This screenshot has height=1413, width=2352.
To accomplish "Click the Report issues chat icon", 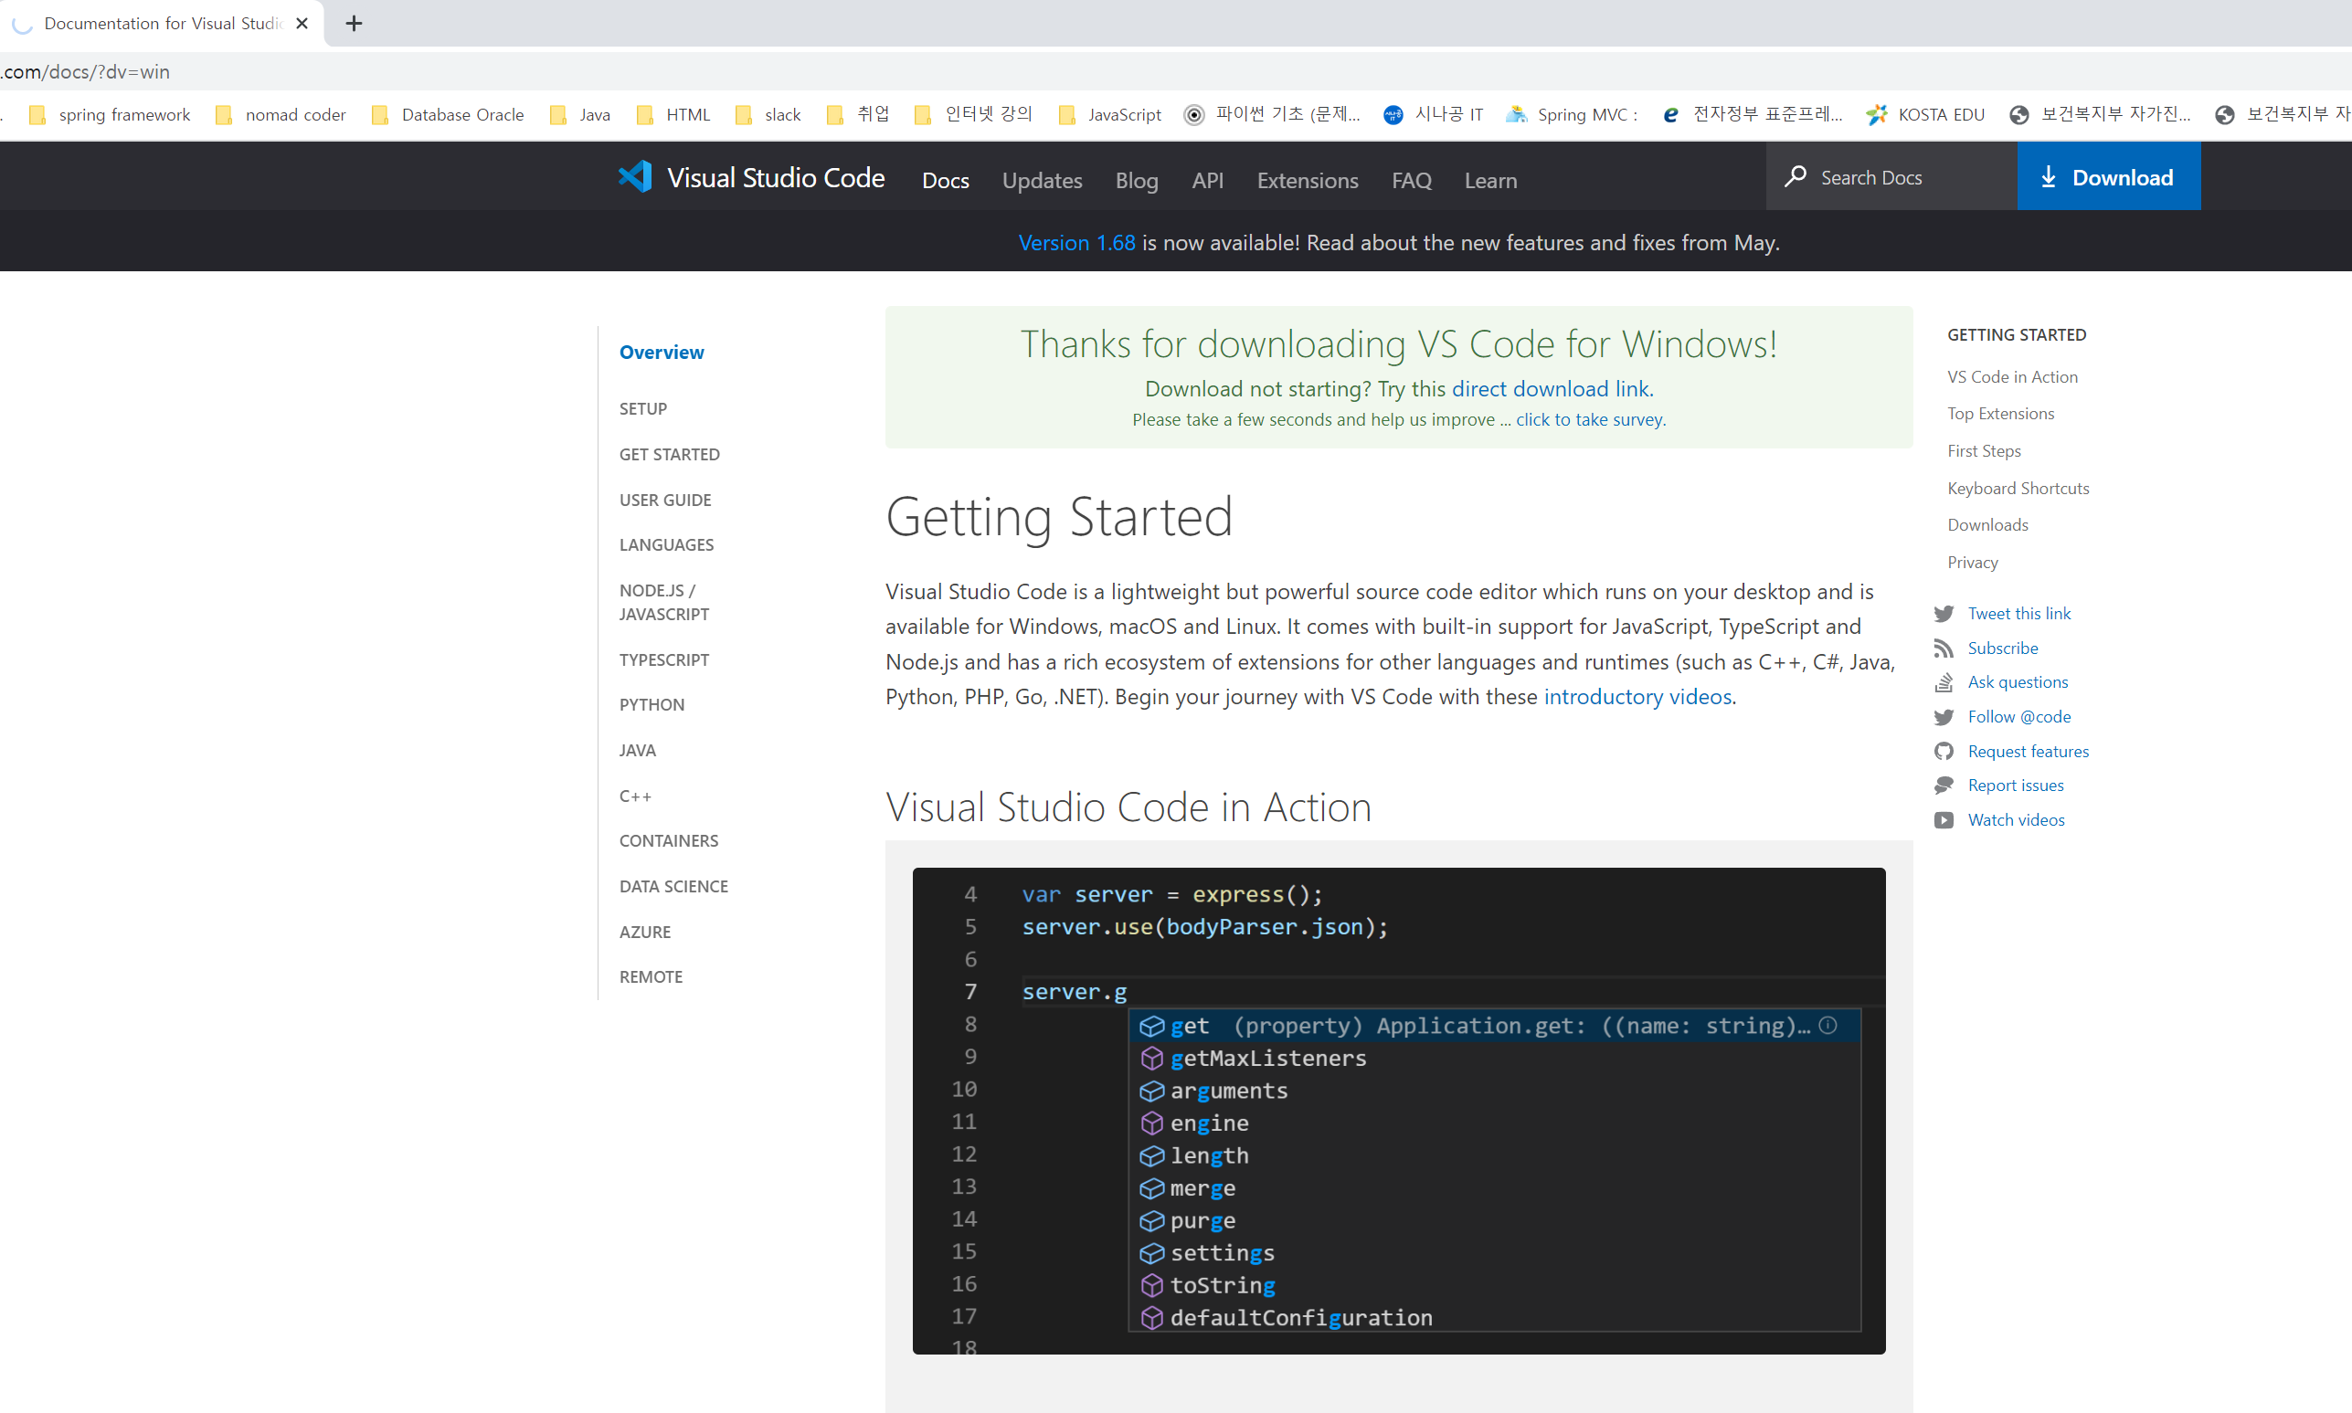I will 1944,786.
